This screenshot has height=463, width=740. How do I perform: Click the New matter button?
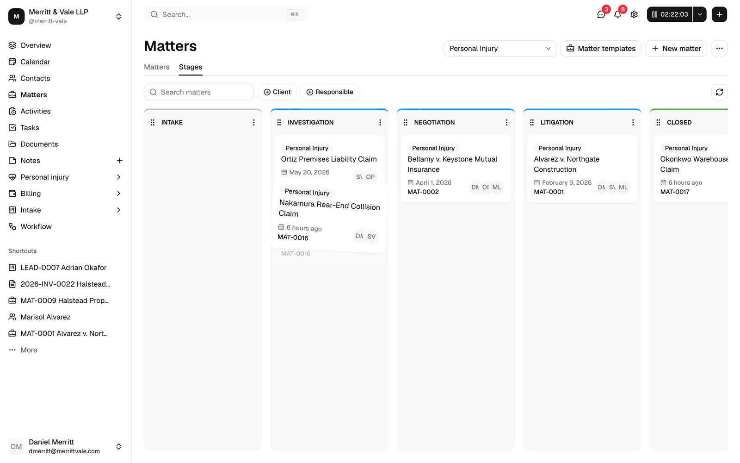(676, 49)
